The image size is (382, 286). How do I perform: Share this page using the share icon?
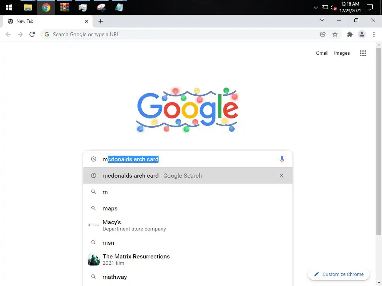pyautogui.click(x=323, y=34)
